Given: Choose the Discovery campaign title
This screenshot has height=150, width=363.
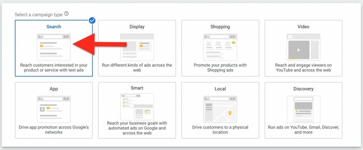Looking at the screenshot, I should [303, 89].
